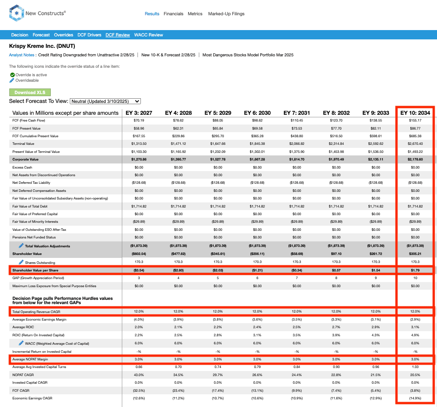Click the Total Operating Revenue CAGR label

[x=36, y=312]
